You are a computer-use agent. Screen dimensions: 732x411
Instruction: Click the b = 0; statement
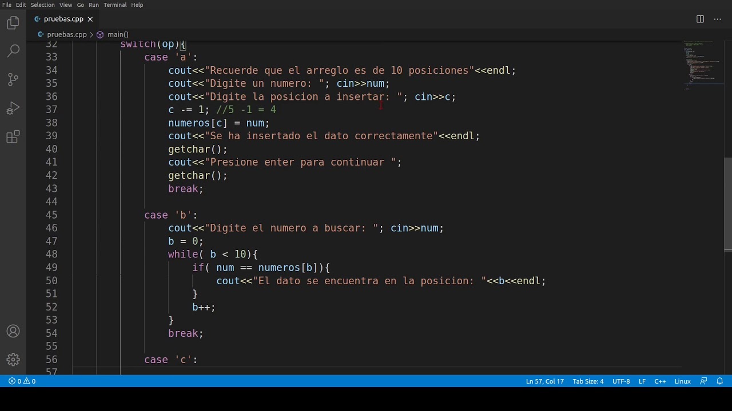(x=185, y=241)
